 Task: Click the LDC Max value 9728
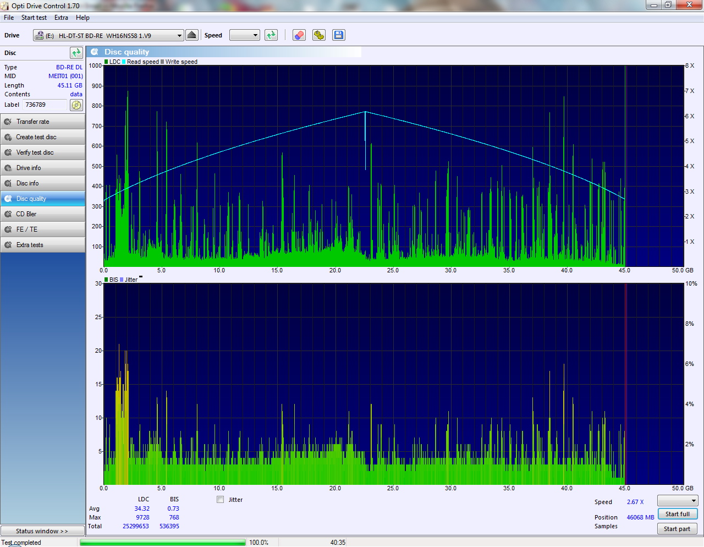click(x=142, y=517)
